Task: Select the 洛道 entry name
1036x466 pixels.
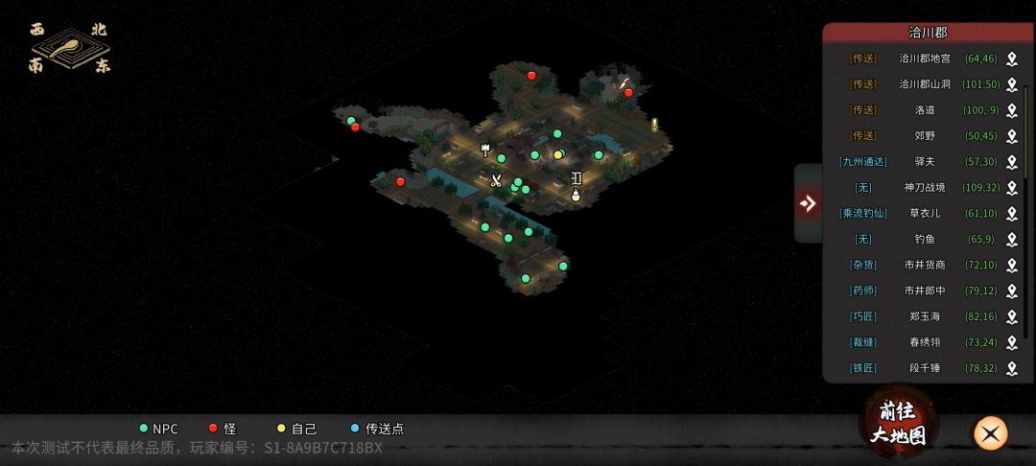Action: (x=925, y=110)
